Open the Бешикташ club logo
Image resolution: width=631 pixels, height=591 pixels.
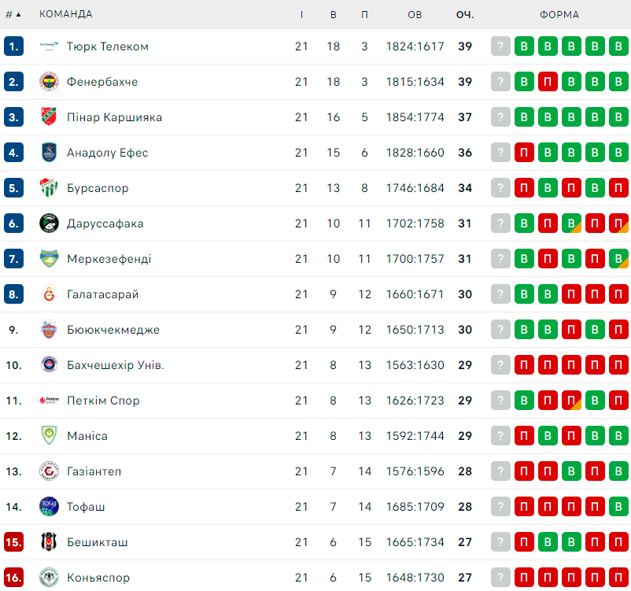[x=49, y=542]
